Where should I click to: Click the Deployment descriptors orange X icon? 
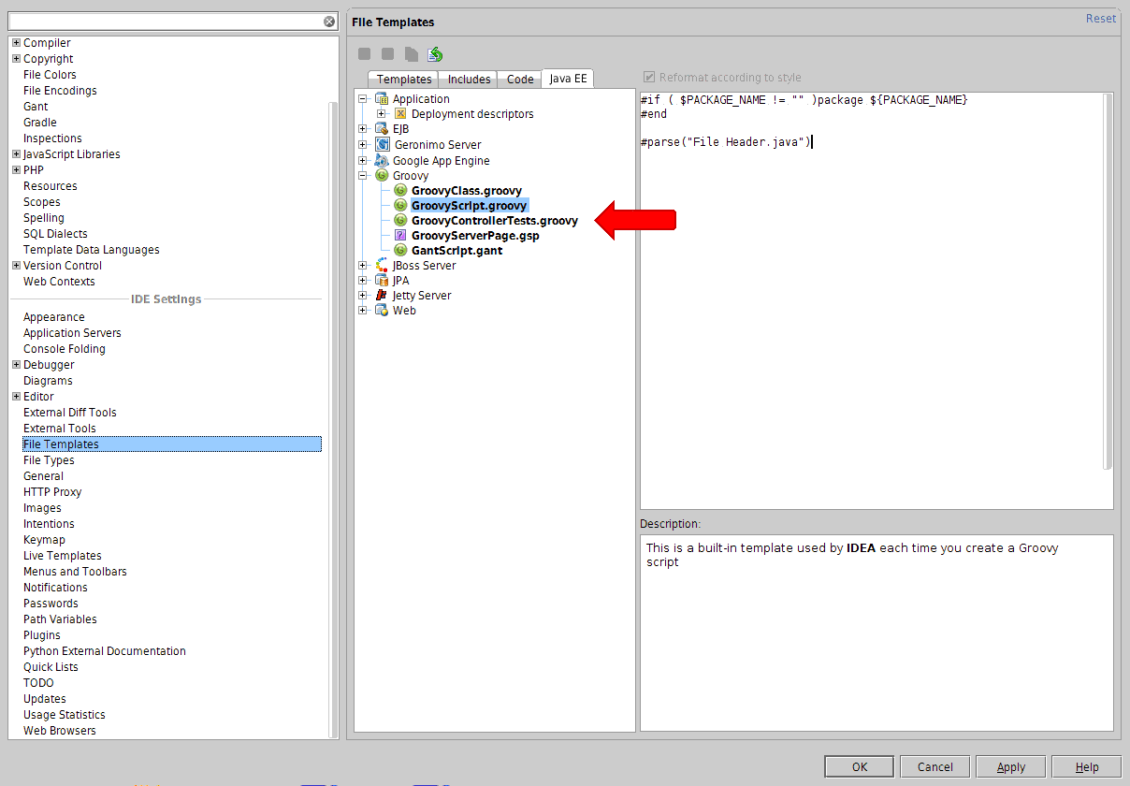click(x=399, y=114)
